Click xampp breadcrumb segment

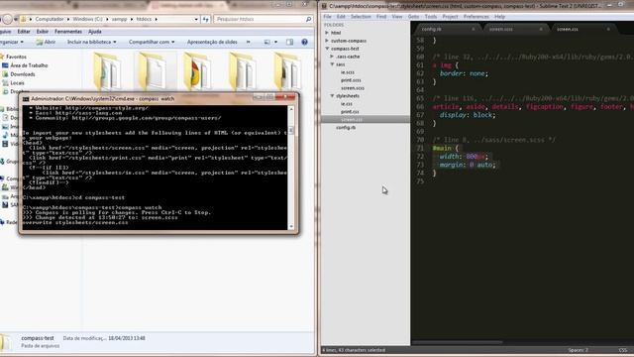pyautogui.click(x=119, y=19)
